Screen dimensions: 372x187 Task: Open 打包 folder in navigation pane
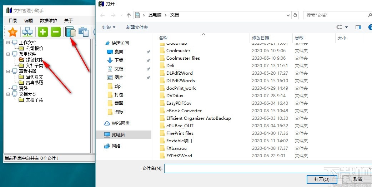click(x=119, y=94)
